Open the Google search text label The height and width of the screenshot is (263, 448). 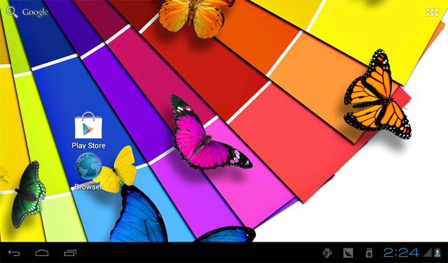tap(35, 12)
